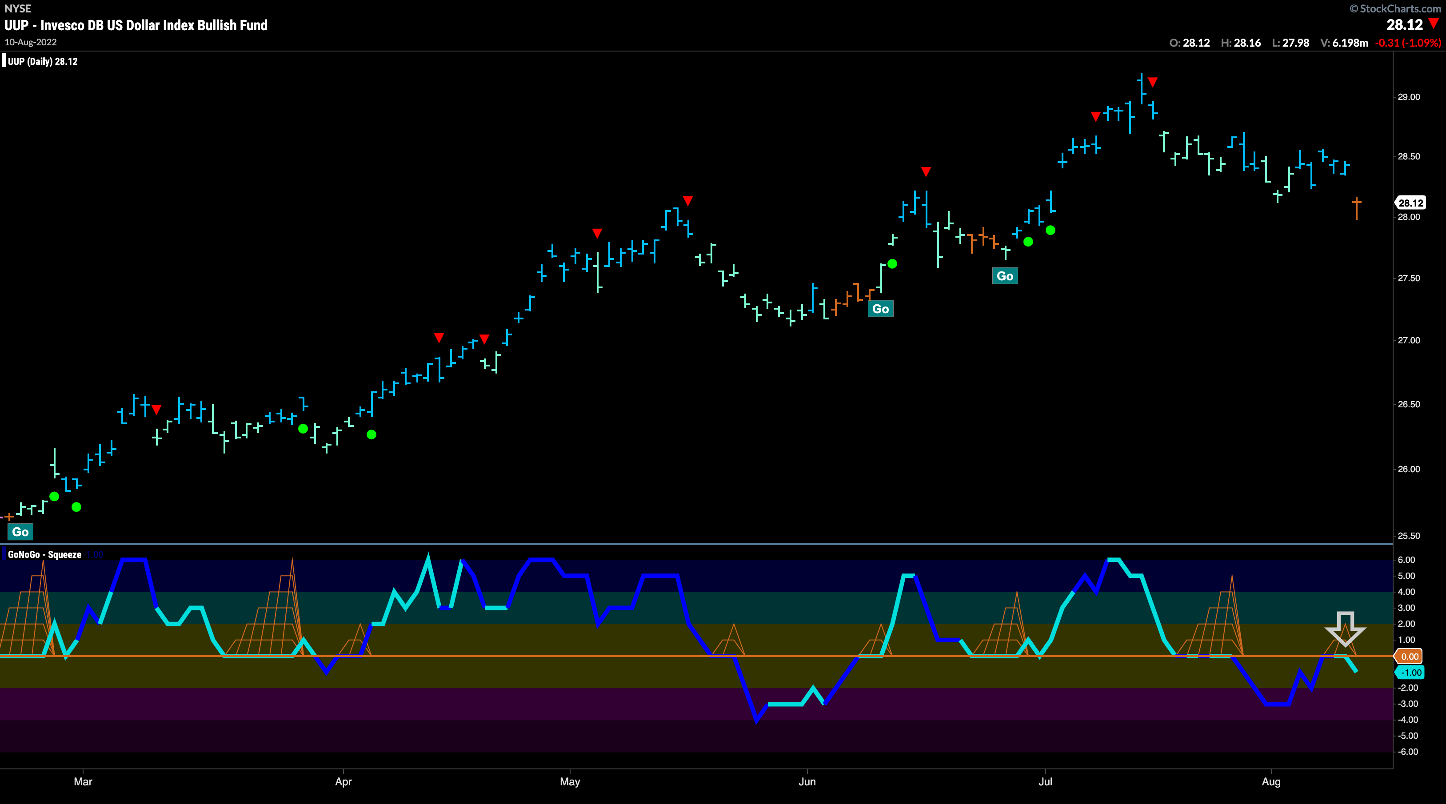
Task: Select the red triangle at the mid-July 29.00 peak
Action: (x=1152, y=82)
